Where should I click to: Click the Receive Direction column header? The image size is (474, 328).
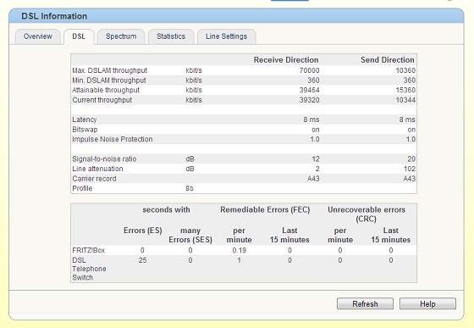tap(286, 60)
